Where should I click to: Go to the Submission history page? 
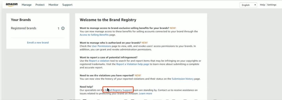[x=183, y=79]
